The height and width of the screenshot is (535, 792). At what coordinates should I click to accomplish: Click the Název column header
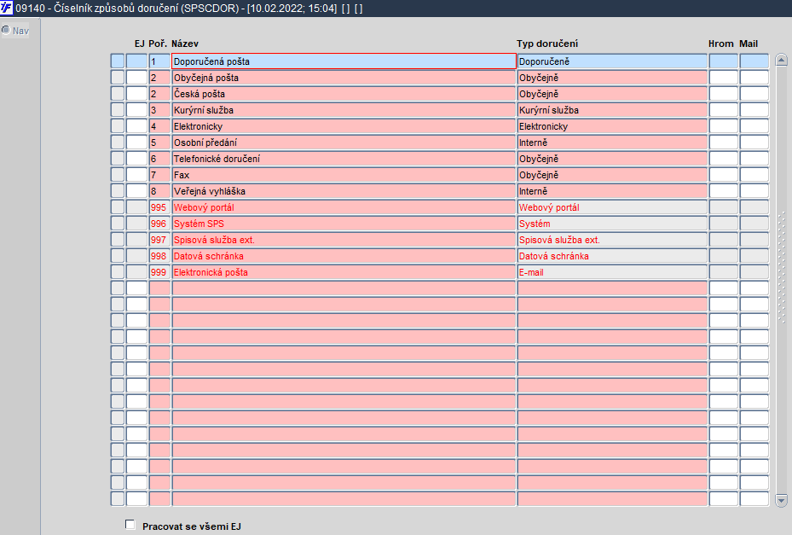[x=185, y=44]
